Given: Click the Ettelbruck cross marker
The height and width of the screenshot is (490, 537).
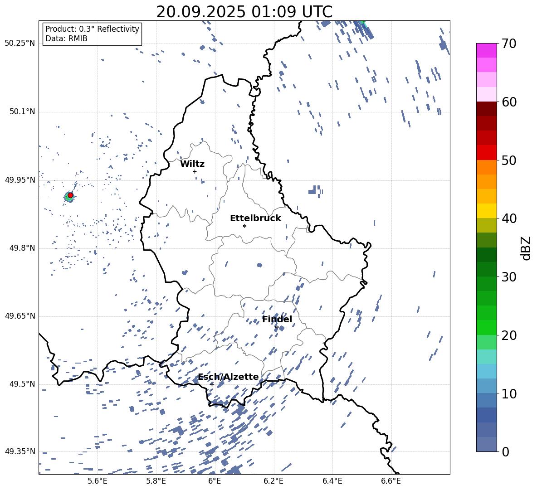Looking at the screenshot, I should tap(244, 226).
